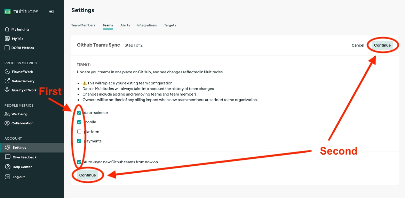
Task: Enable the platform team checkbox
Action: 79,132
